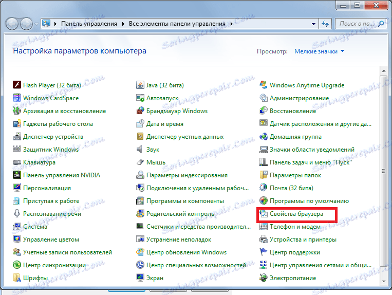Open the Персонализация icon
Viewport: 392px width, 295px height.
[x=17, y=188]
